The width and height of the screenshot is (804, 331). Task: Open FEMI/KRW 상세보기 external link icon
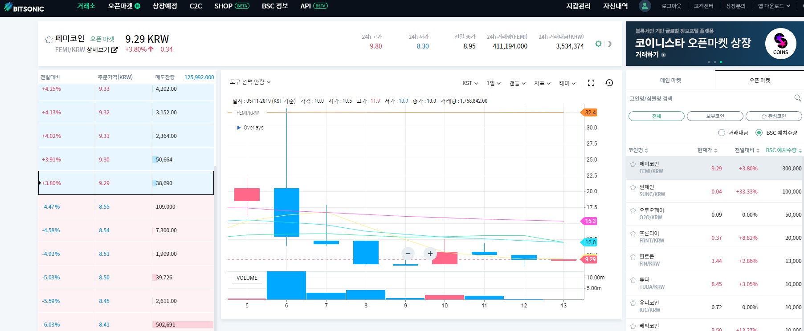114,50
